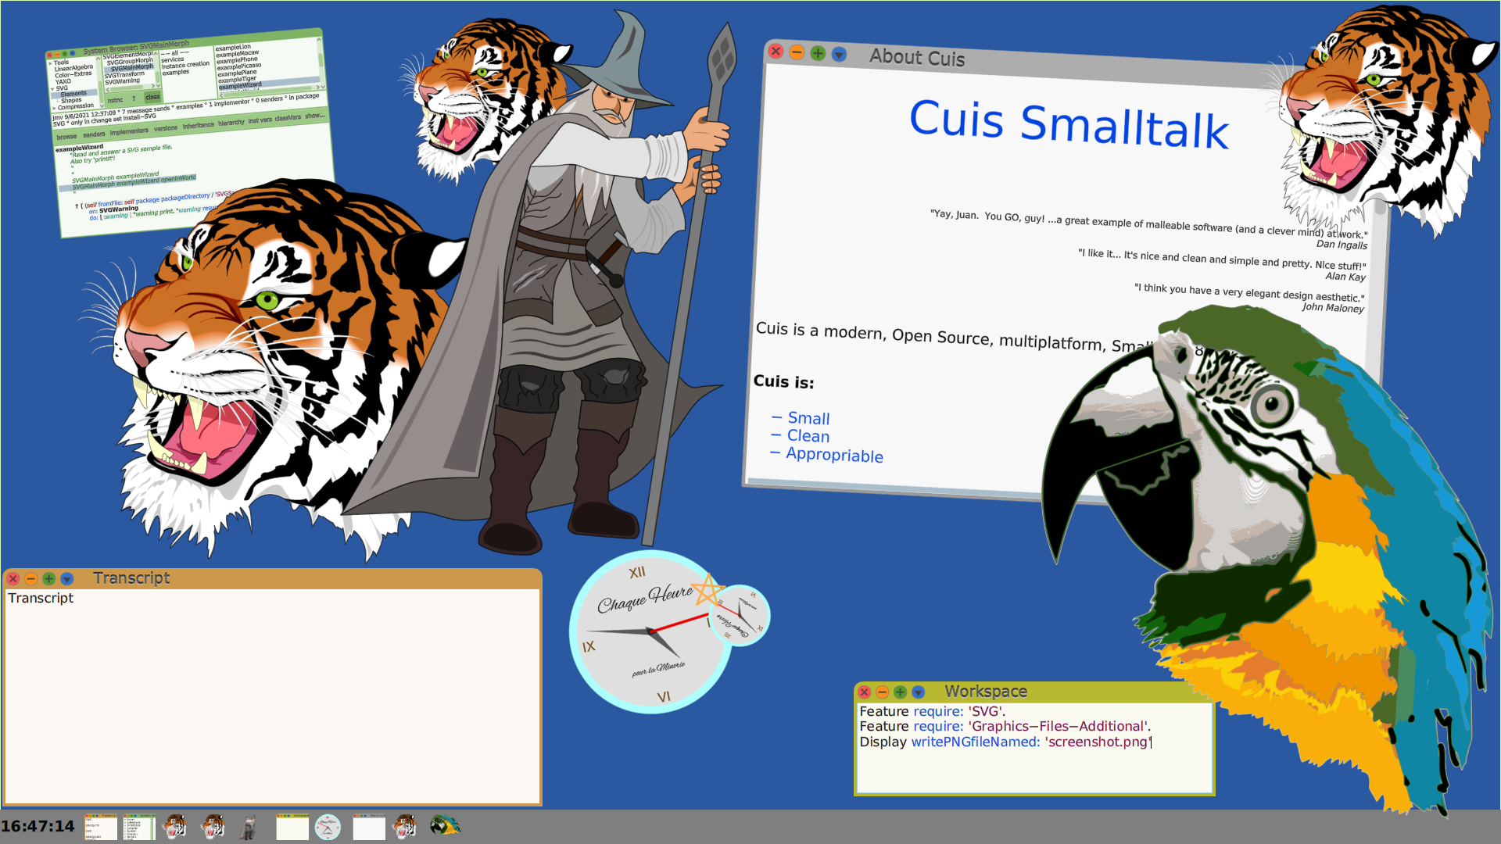Open System Browser thumbnail in the taskbar

click(139, 827)
